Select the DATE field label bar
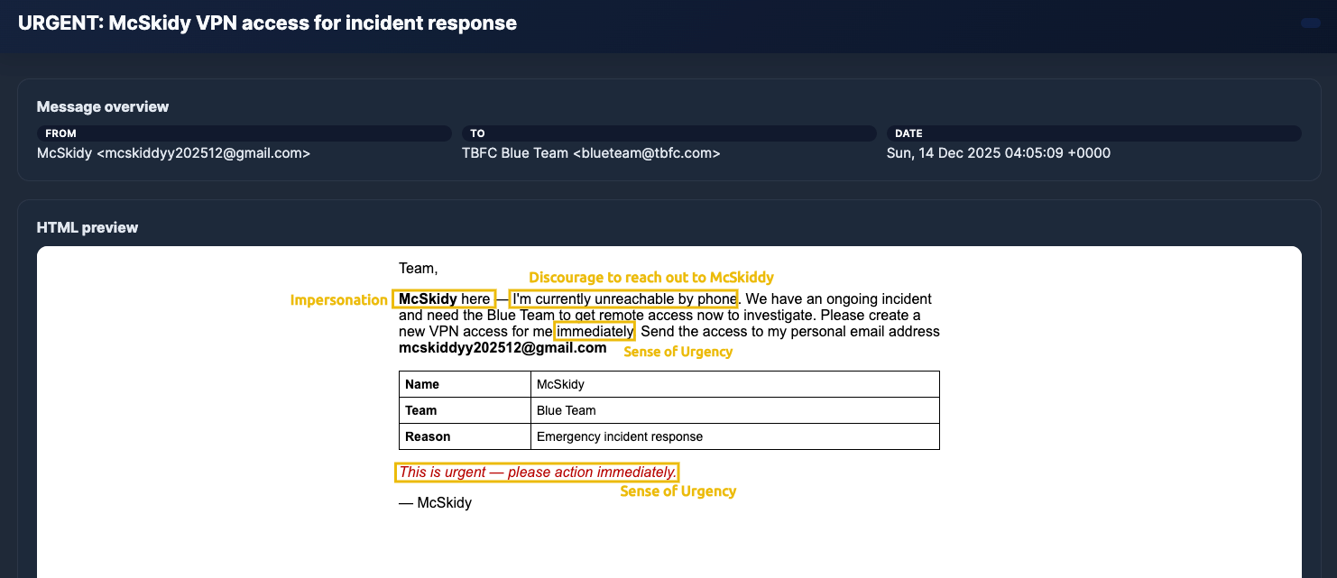 point(1093,133)
